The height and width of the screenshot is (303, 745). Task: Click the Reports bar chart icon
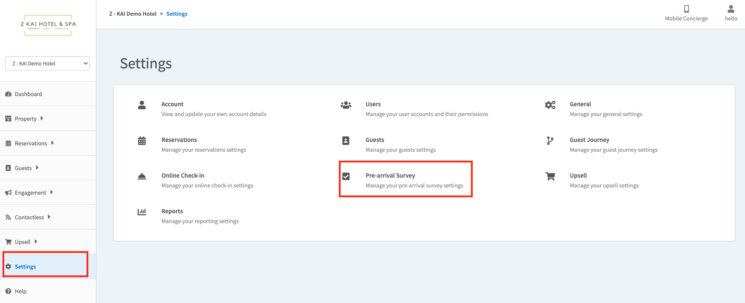(142, 212)
